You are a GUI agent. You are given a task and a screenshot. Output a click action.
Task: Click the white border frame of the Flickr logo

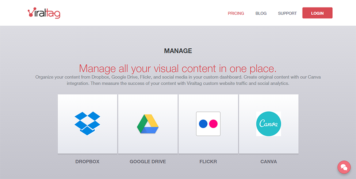pyautogui.click(x=208, y=113)
